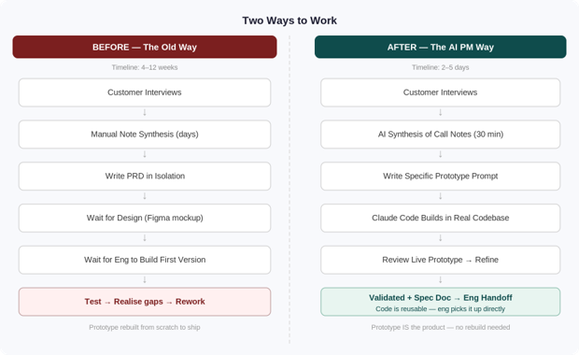Click 'Prototype IS the product — no rebuild needed'
The height and width of the screenshot is (355, 579).
pyautogui.click(x=440, y=327)
